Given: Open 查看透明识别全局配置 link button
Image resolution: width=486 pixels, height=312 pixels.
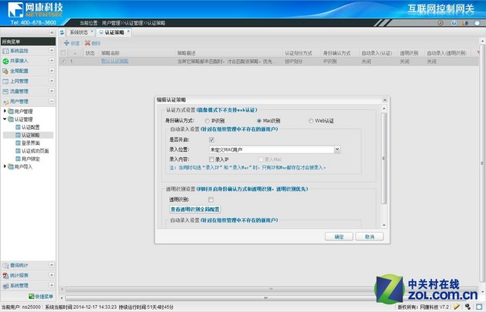Looking at the screenshot, I should [x=195, y=209].
